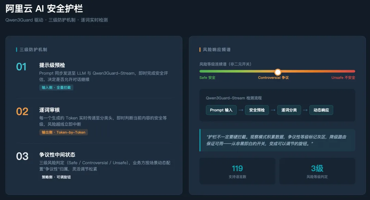This screenshot has width=370, height=200.
Task: Click the '风险等级连续谱(非二元开关)' label
Action: click(225, 64)
